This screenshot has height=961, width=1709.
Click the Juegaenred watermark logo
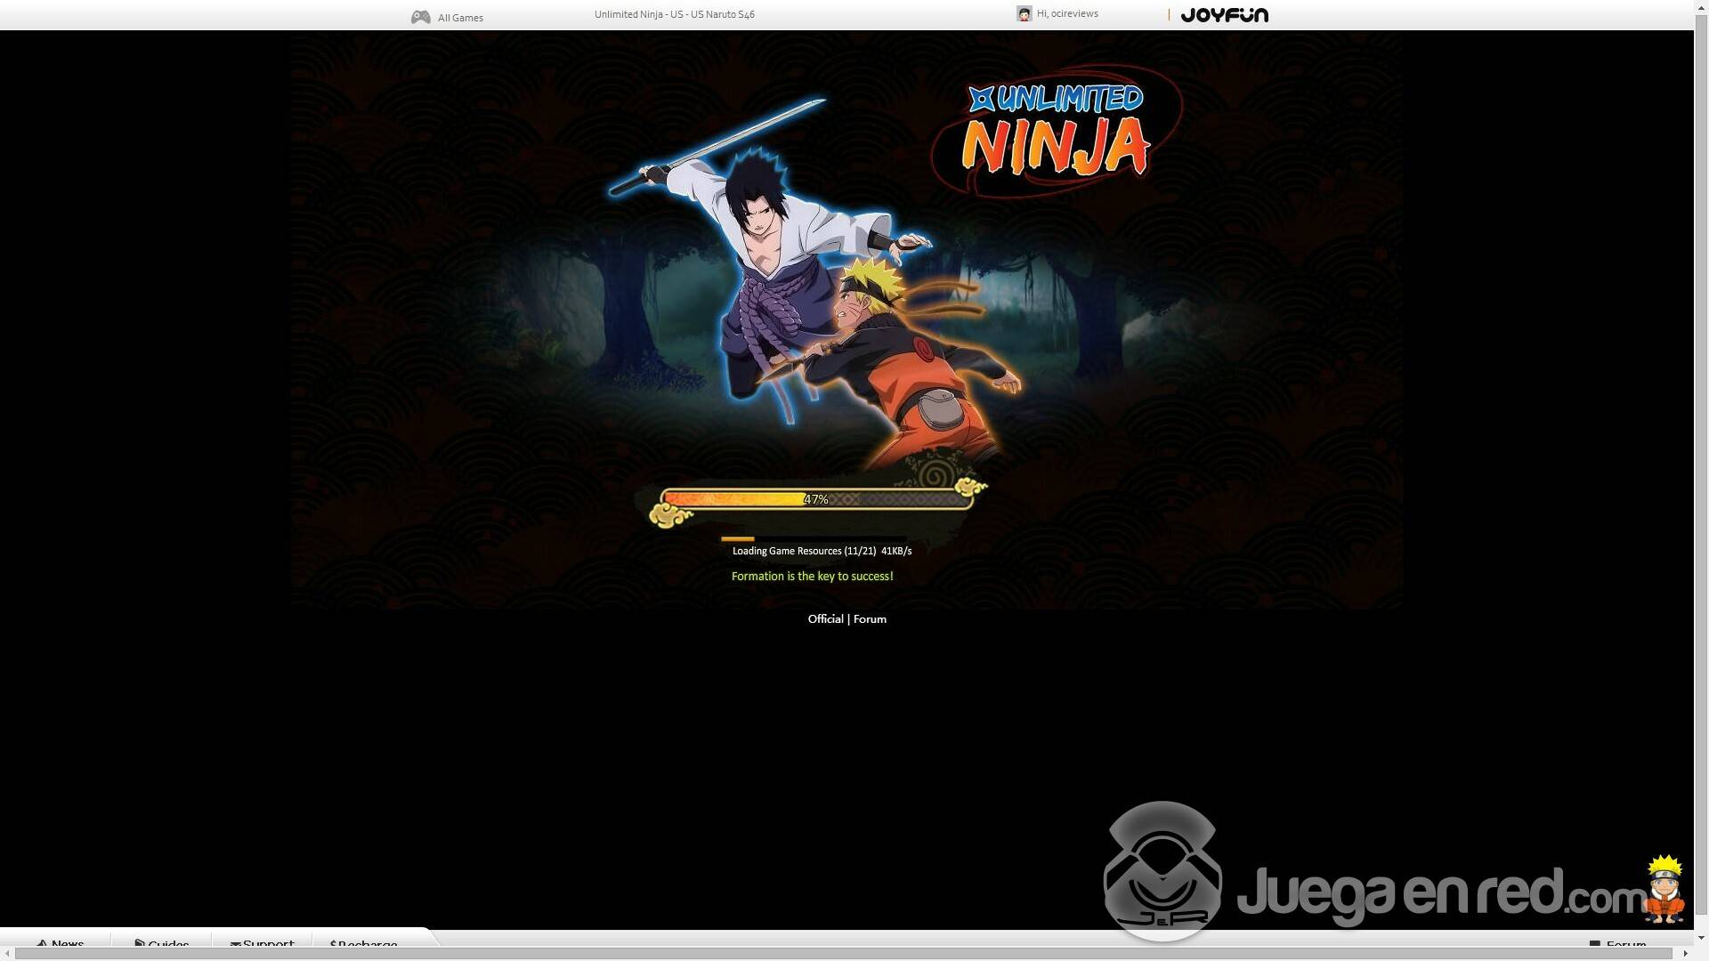(1162, 872)
